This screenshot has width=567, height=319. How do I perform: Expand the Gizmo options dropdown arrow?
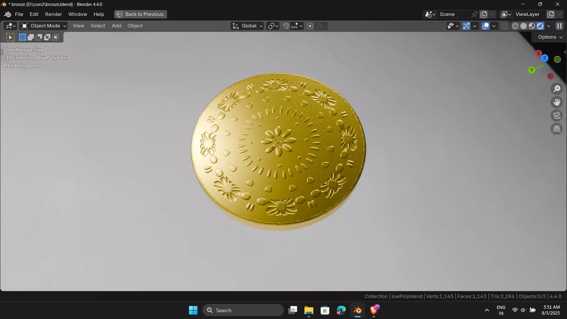[x=475, y=26]
